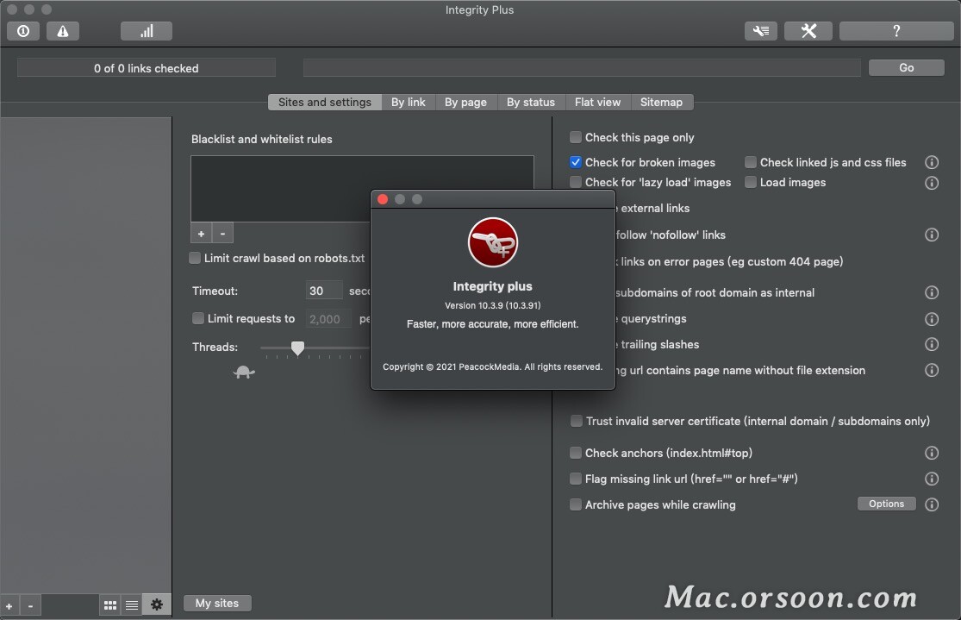Show info for the Load images row
This screenshot has width=961, height=620.
coord(932,183)
